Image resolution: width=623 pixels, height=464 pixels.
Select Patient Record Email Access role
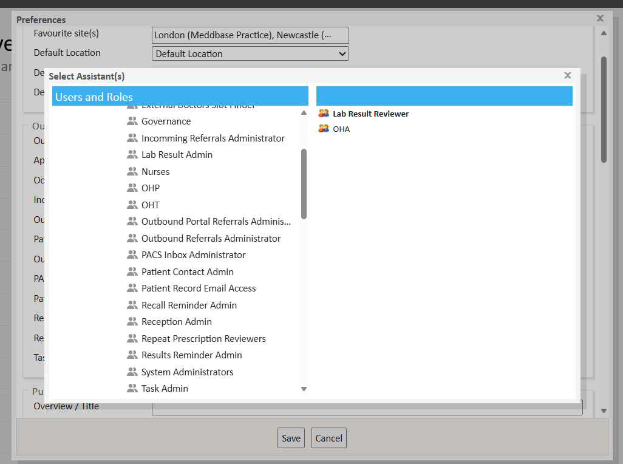[x=199, y=288]
